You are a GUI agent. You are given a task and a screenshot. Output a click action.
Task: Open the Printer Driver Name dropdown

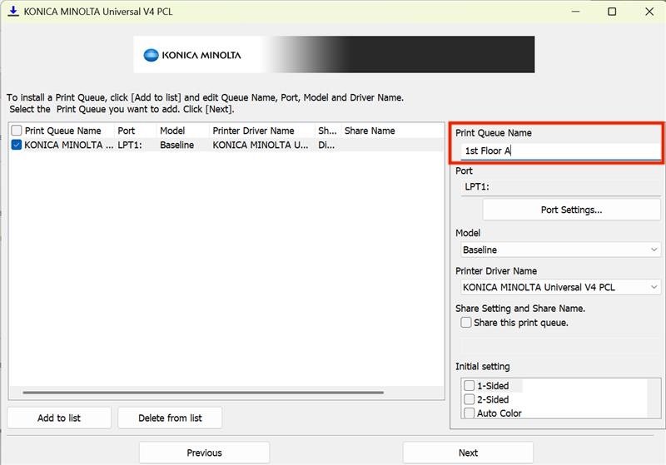560,287
